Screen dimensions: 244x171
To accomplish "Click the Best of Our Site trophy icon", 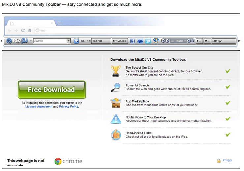I will 116,71.
